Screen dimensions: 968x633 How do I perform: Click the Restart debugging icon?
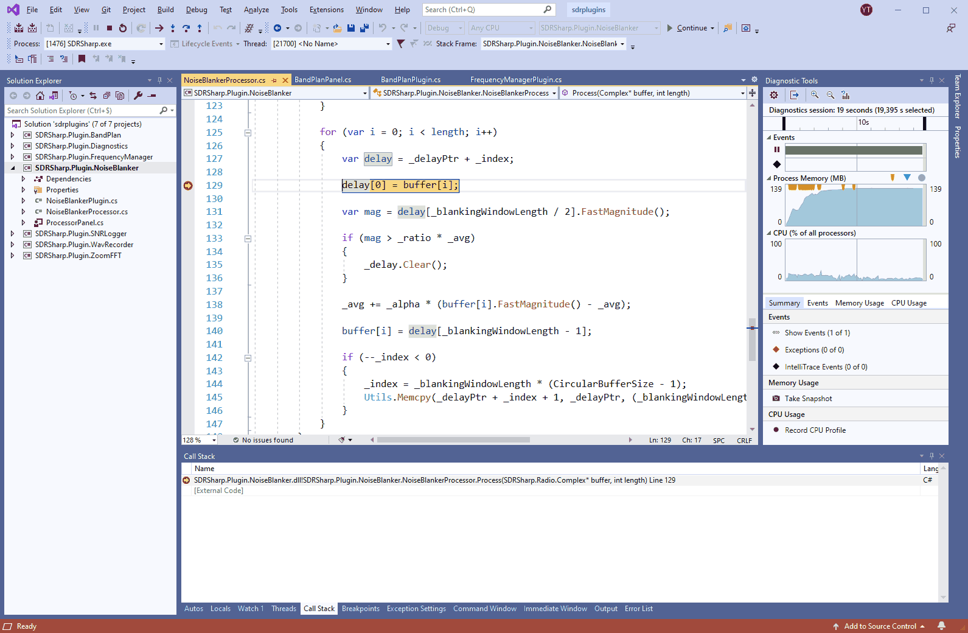click(123, 28)
